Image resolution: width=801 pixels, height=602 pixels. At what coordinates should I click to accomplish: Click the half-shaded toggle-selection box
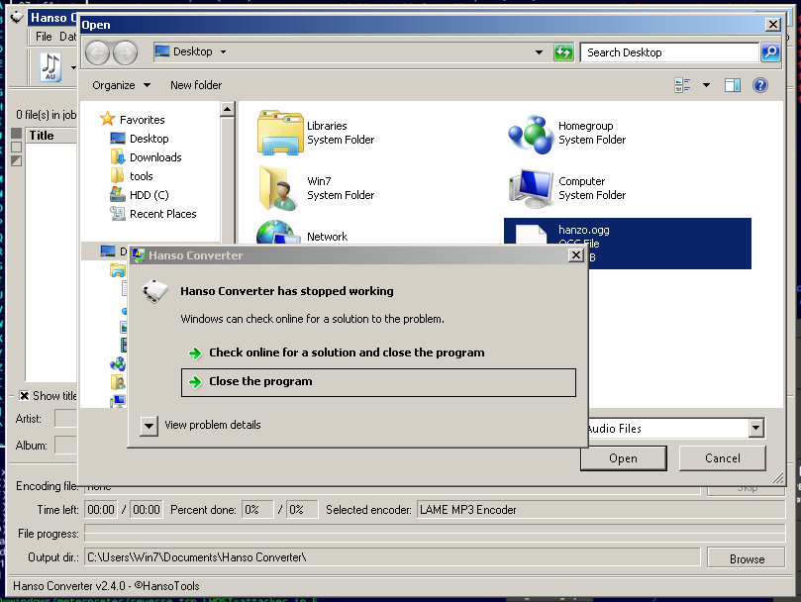17,161
